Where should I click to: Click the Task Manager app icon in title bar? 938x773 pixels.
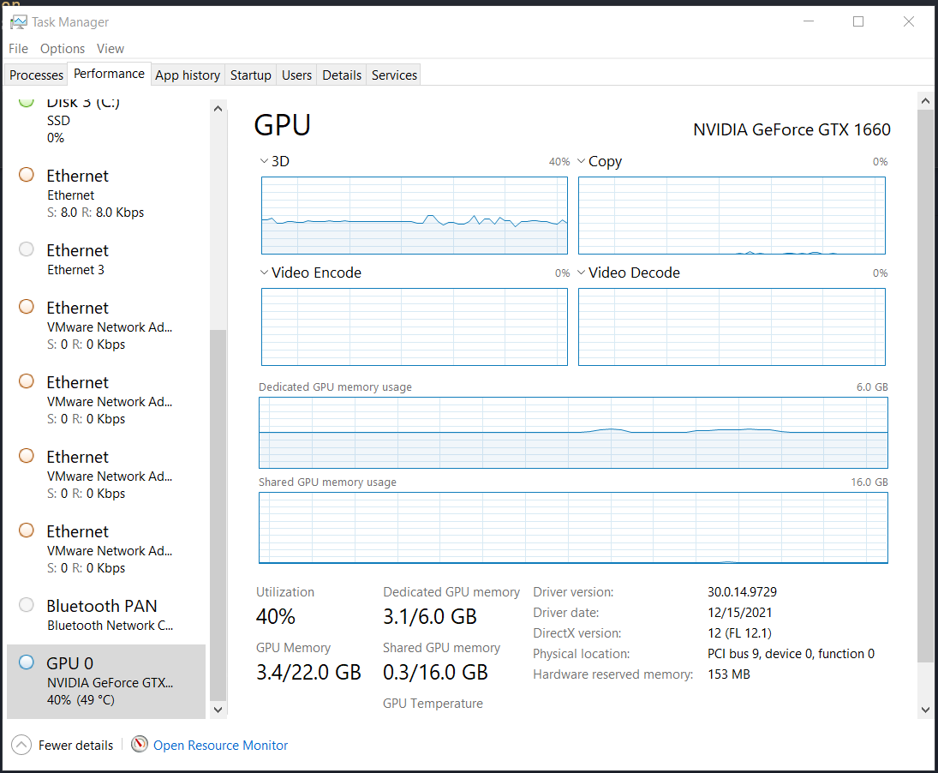(19, 22)
